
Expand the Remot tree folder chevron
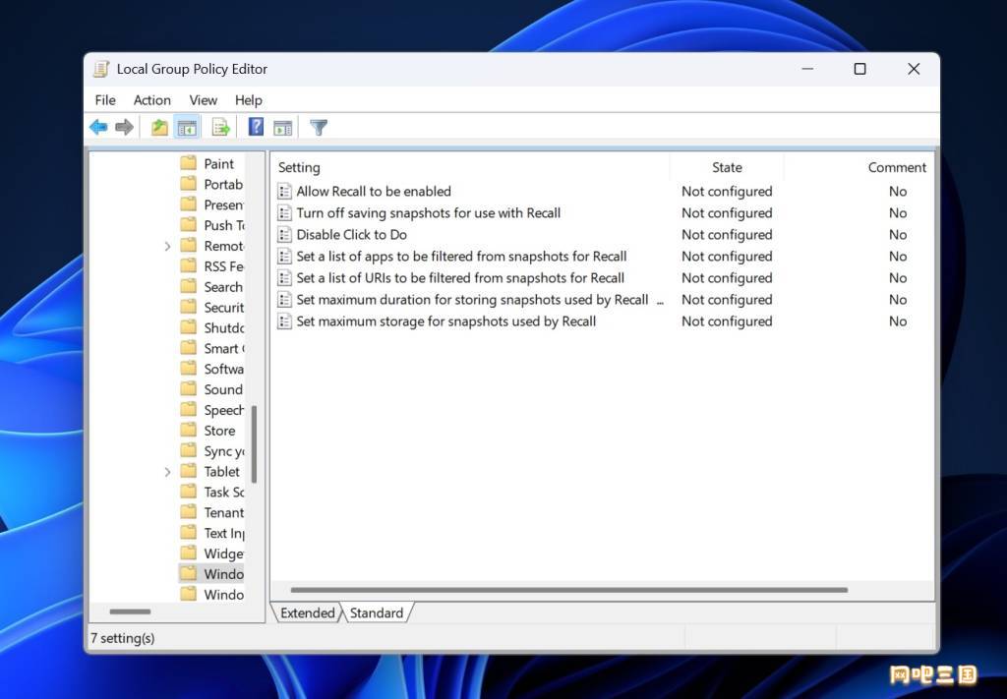coord(167,246)
